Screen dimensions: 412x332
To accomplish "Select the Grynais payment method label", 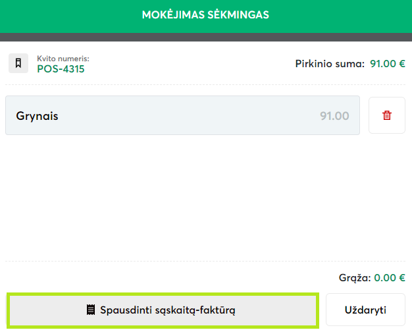I will point(38,116).
